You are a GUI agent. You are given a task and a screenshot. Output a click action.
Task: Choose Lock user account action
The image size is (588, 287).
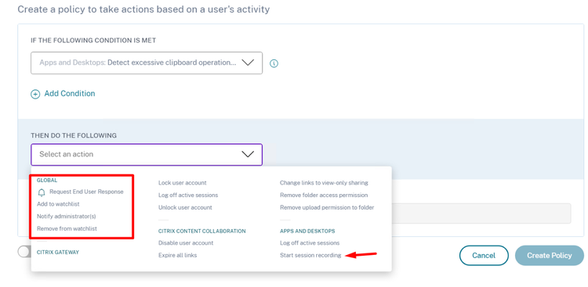(182, 183)
